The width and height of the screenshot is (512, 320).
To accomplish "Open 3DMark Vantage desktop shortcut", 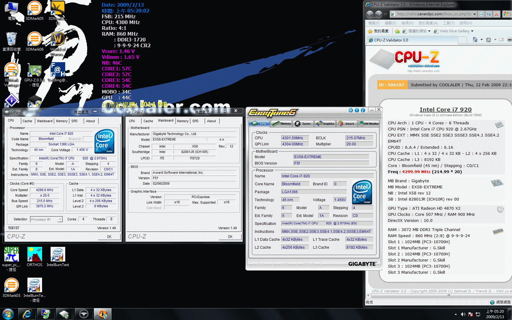I will [x=12, y=75].
